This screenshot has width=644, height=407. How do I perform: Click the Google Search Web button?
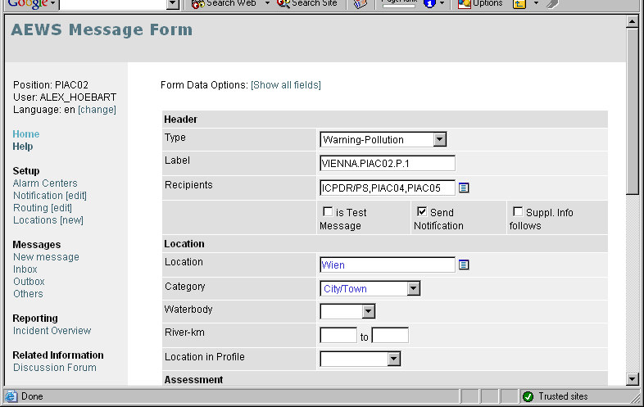click(224, 3)
